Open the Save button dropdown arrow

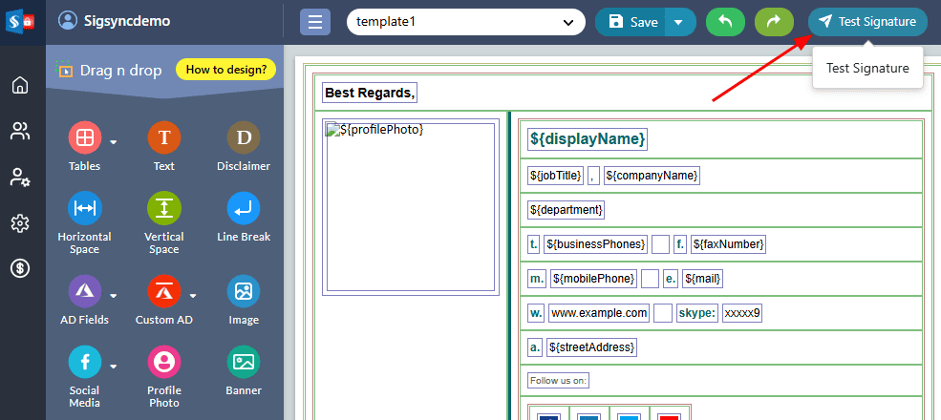pos(679,22)
